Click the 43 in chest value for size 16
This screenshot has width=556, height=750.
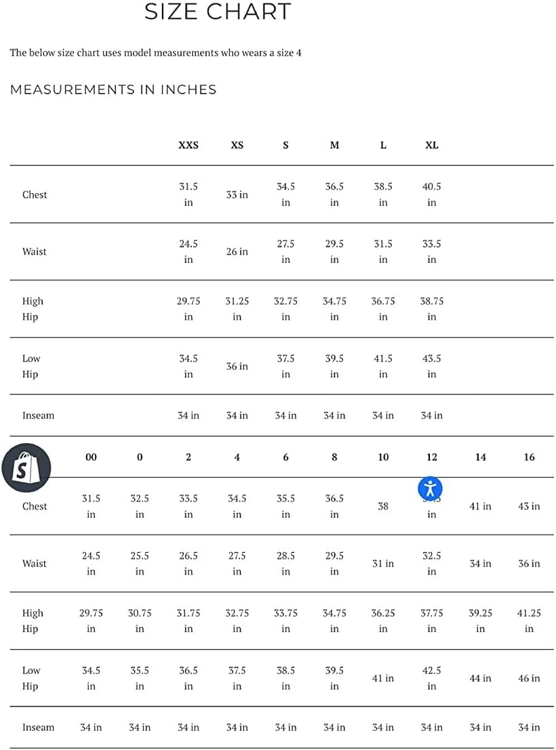click(529, 506)
